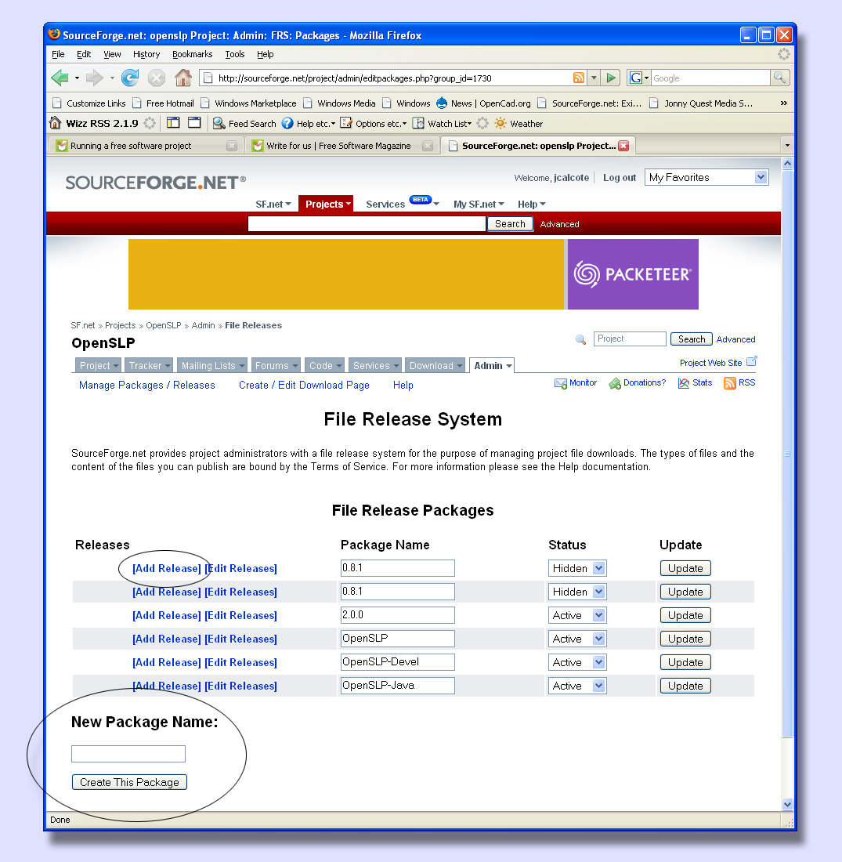Open the My Favorites dropdown
The image size is (842, 862).
coord(706,177)
